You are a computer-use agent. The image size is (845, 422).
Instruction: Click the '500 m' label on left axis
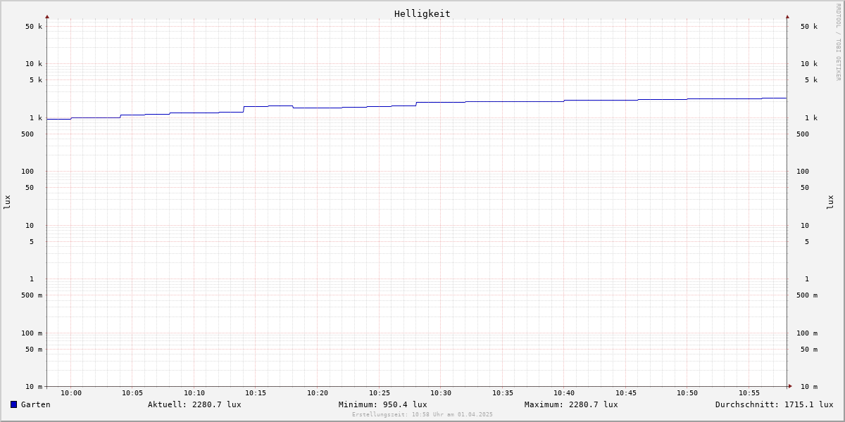32,295
